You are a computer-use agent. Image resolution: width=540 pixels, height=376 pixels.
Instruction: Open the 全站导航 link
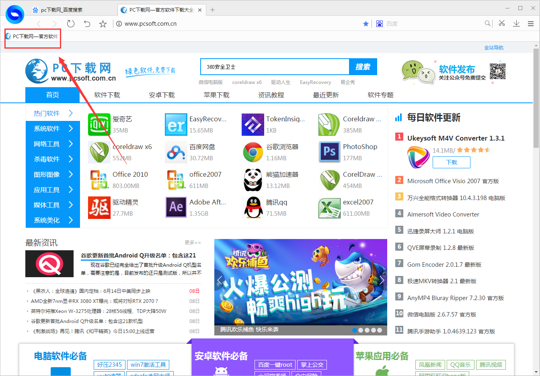click(x=494, y=47)
